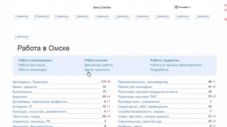
Task: Select "Розничная торговля продукты питания" category
Action: click(x=148, y=92)
